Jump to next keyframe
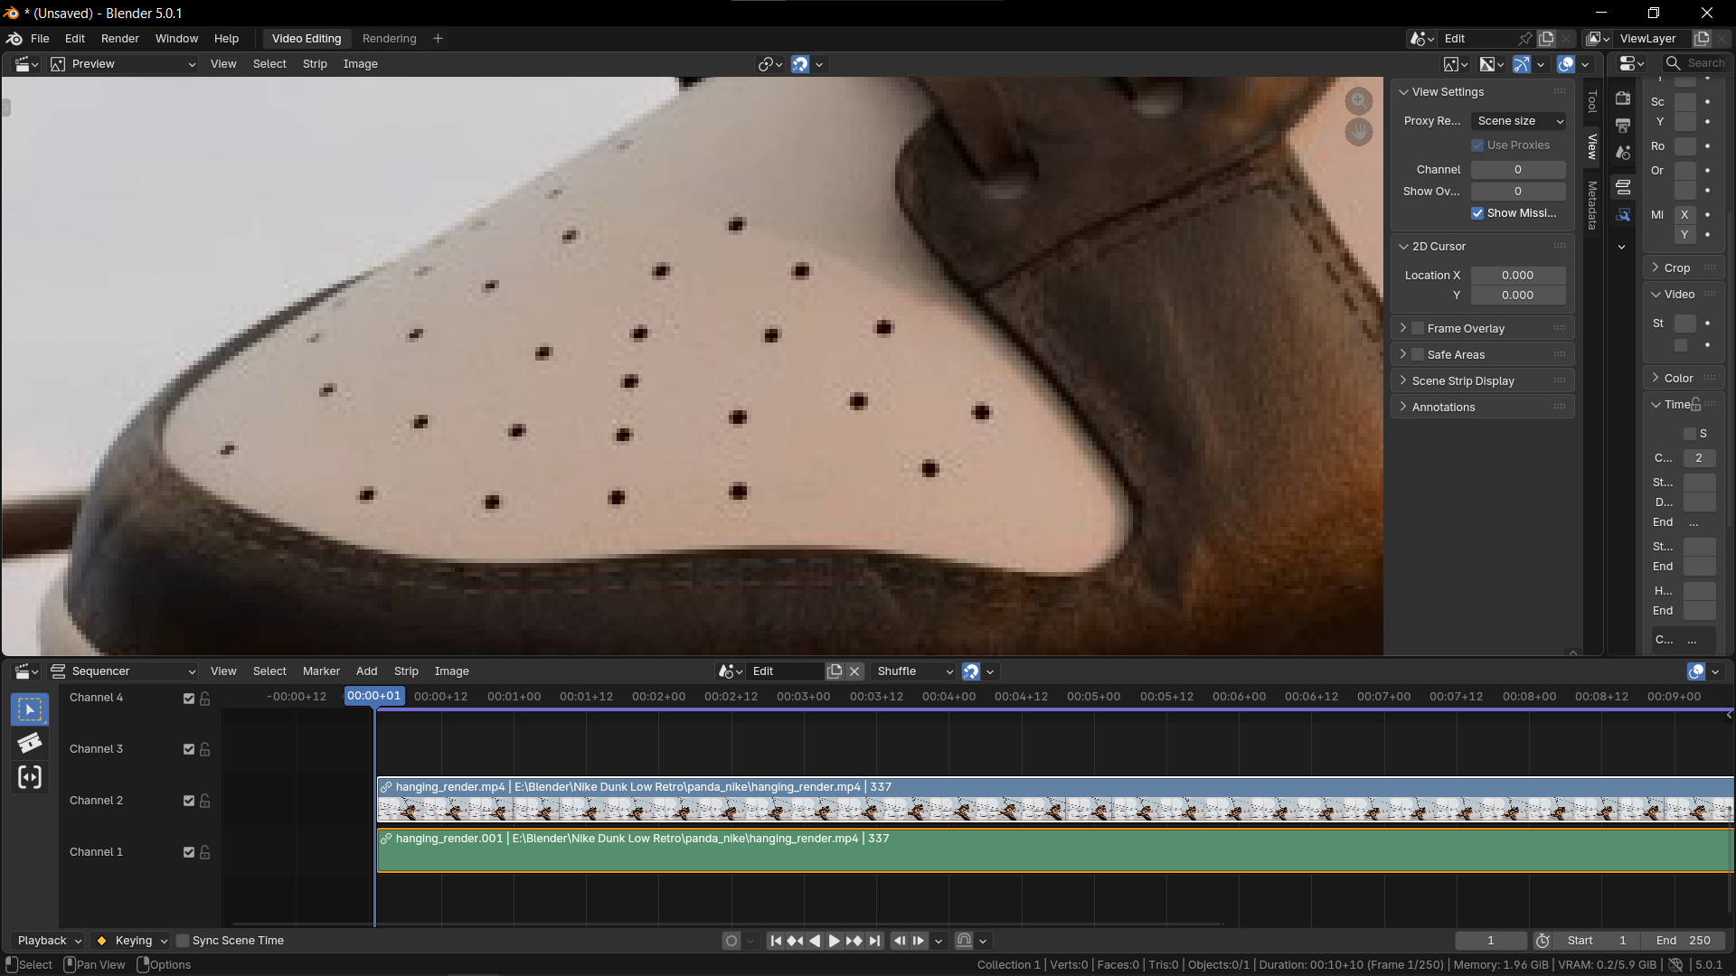The image size is (1736, 976). [x=854, y=941]
